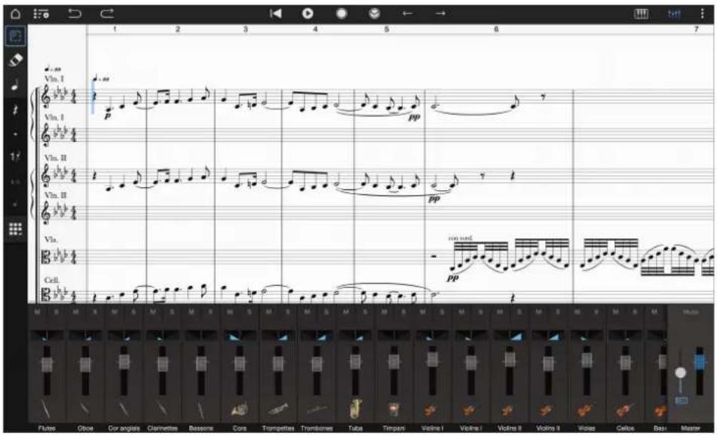Show the on-screen piano keyboard
The height and width of the screenshot is (436, 717).
point(641,14)
